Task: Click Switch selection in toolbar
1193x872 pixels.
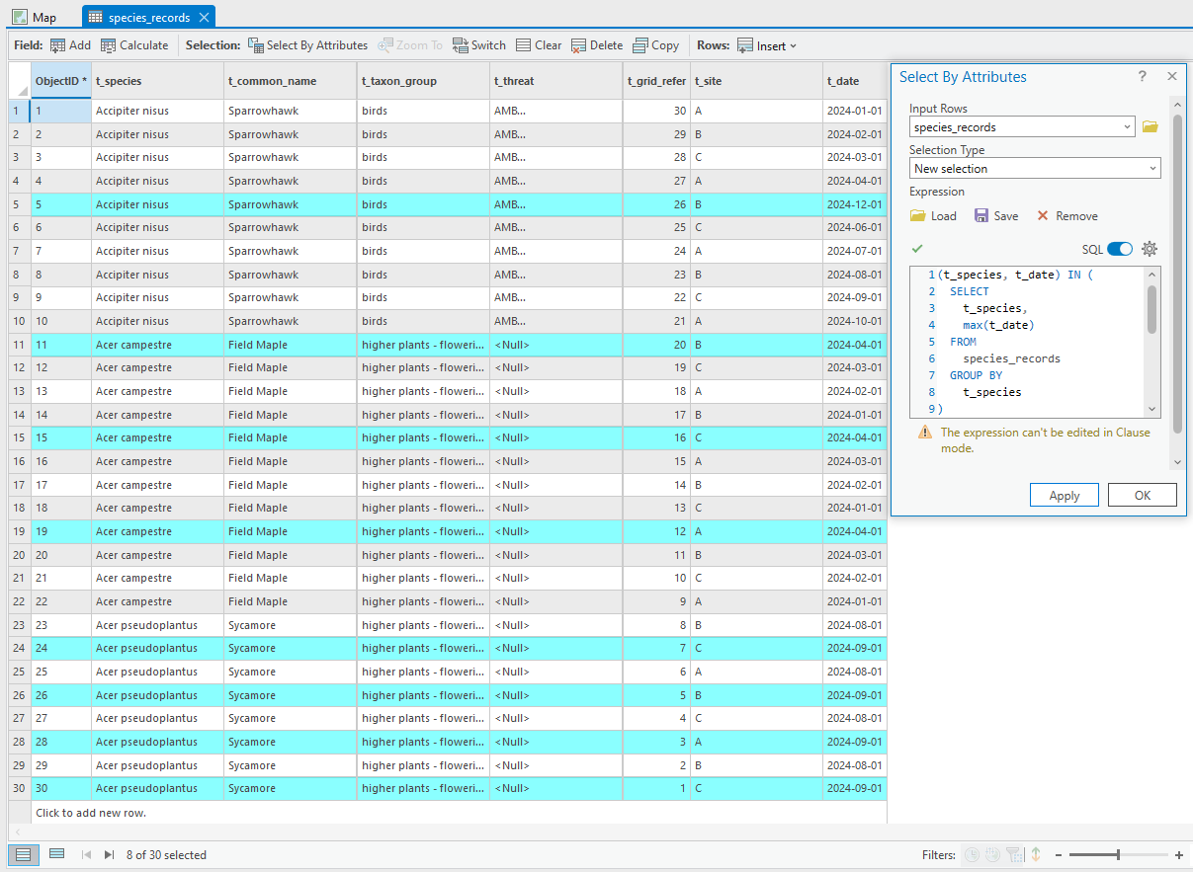Action: point(478,45)
